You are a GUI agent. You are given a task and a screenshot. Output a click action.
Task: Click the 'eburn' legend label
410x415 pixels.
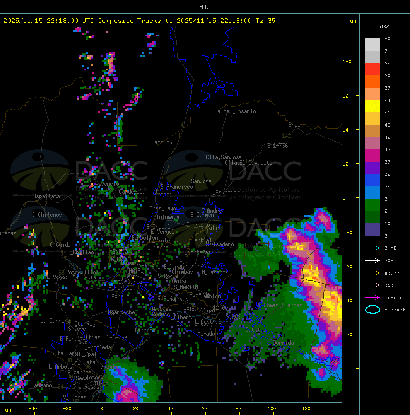coord(392,273)
